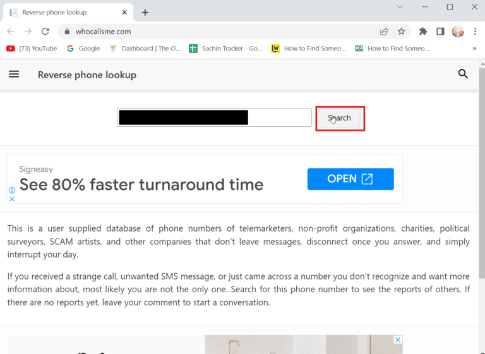Open the Chrome profile avatar
Viewport: 485px width, 354px height.
458,31
